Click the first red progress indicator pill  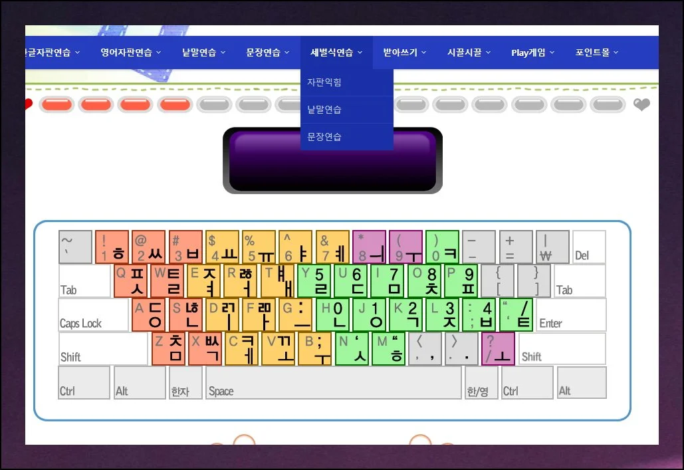coord(57,104)
